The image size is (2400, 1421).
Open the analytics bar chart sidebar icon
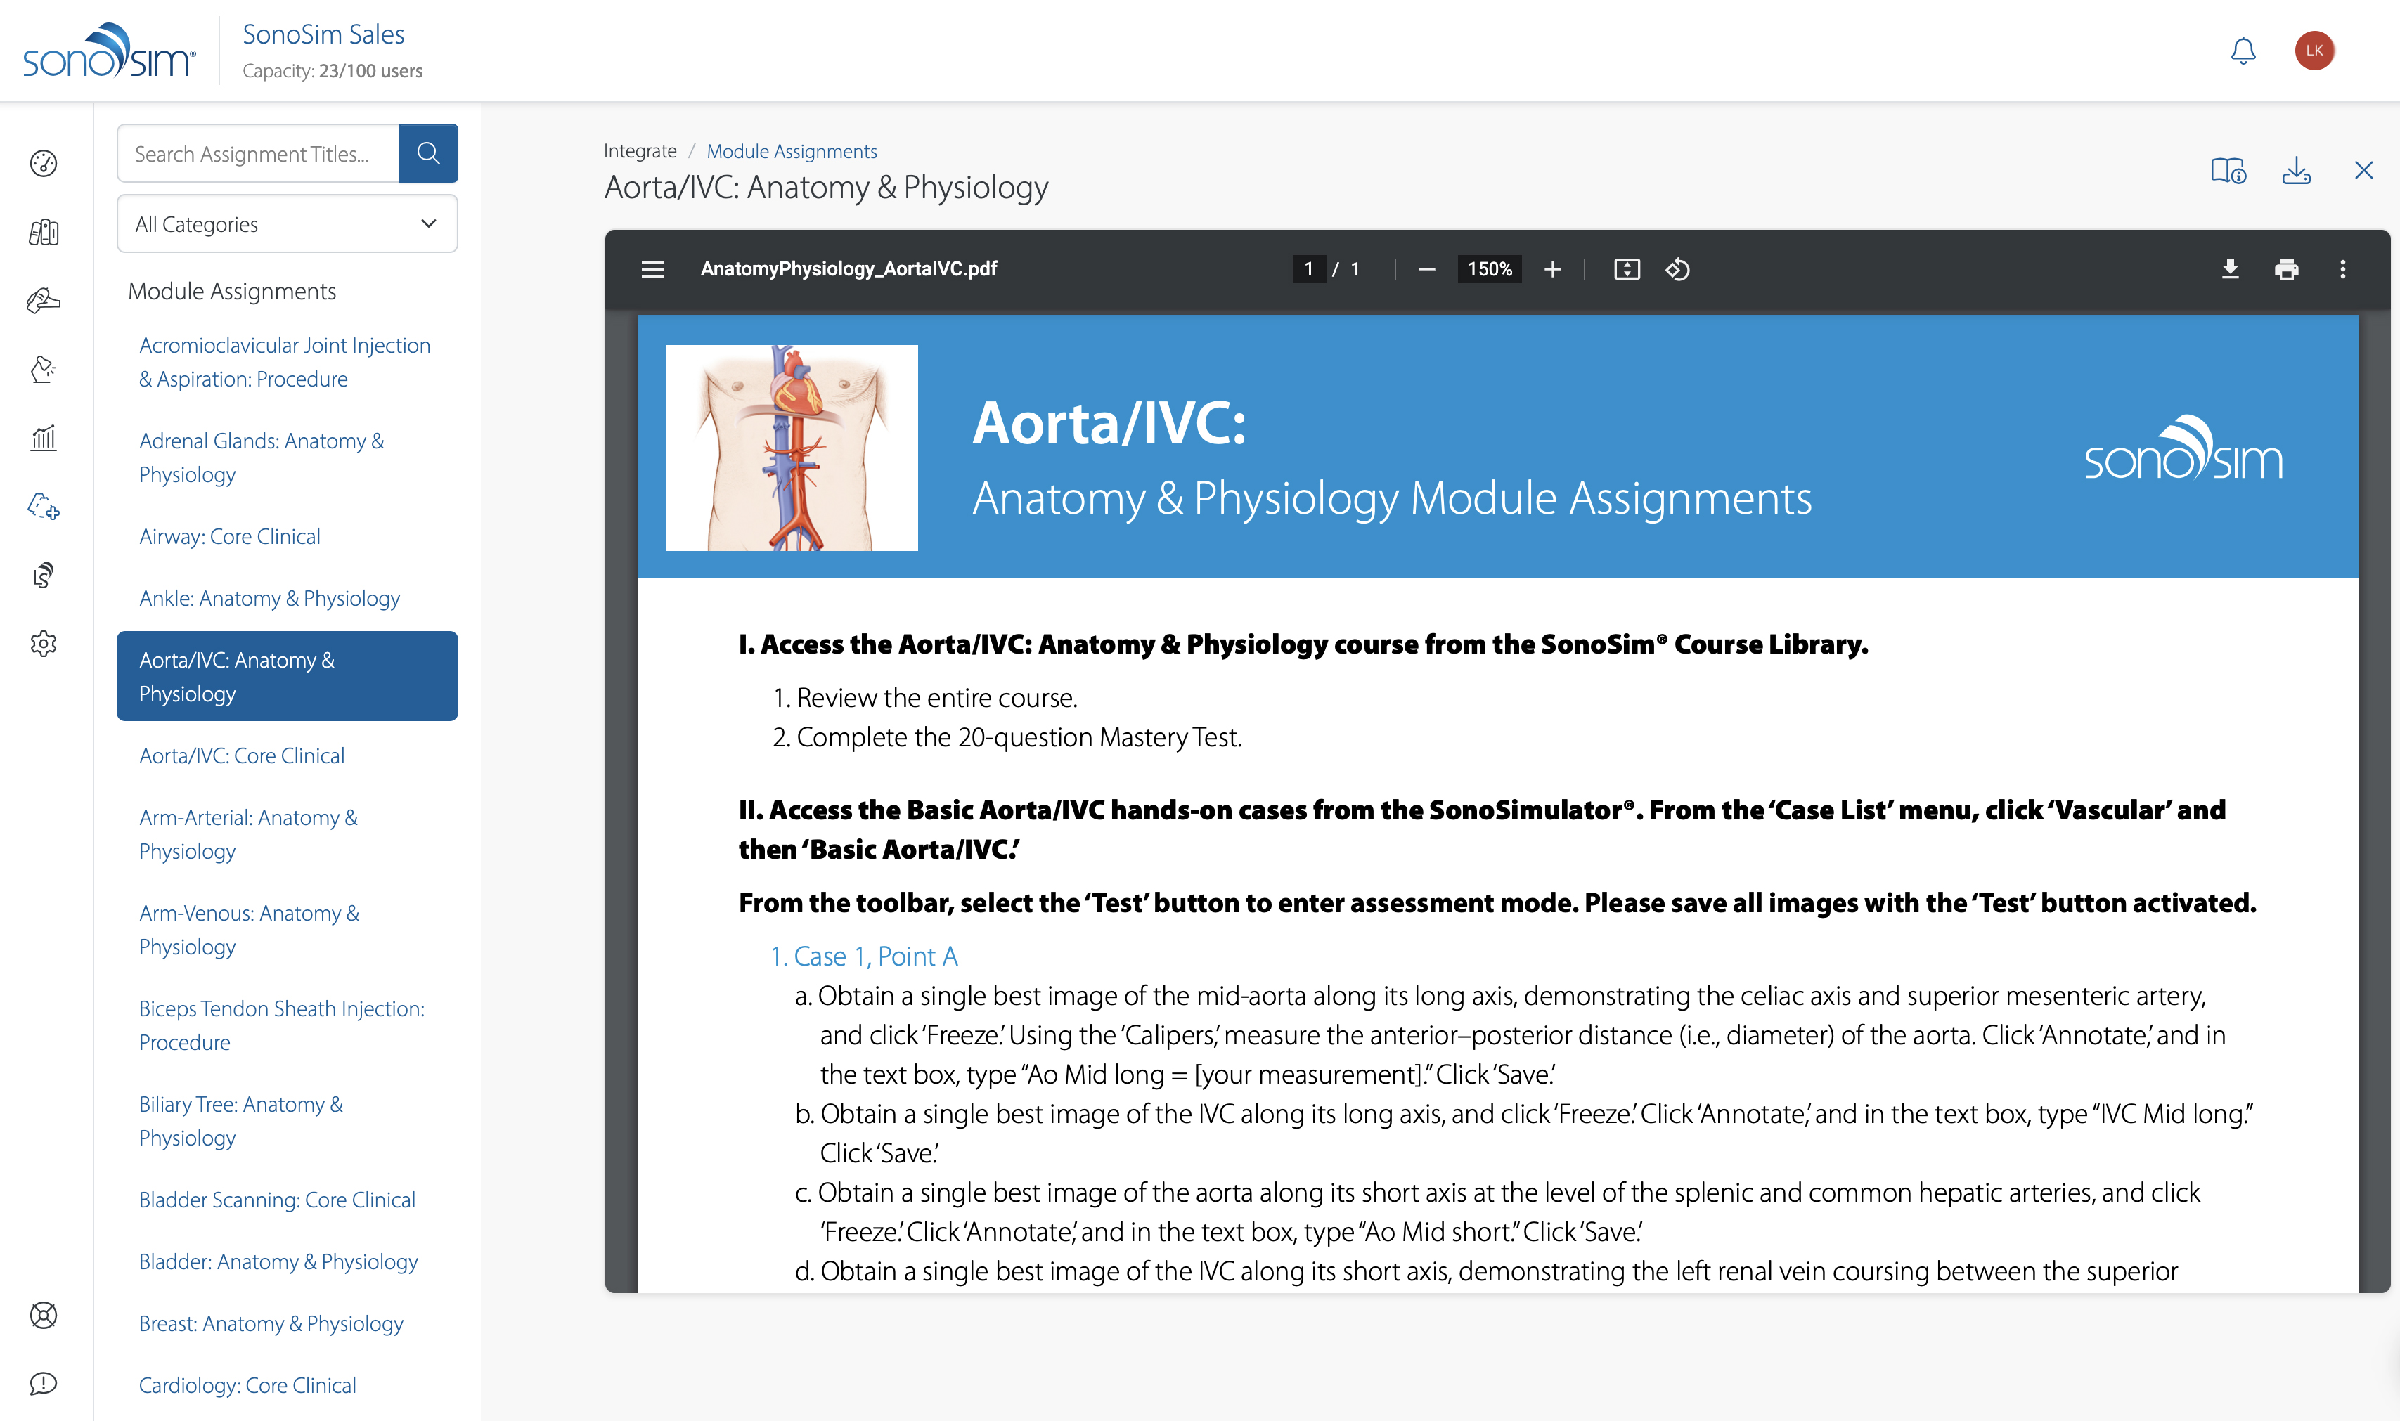[x=43, y=439]
